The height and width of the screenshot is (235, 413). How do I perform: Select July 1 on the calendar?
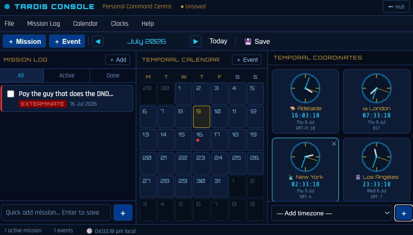[184, 93]
